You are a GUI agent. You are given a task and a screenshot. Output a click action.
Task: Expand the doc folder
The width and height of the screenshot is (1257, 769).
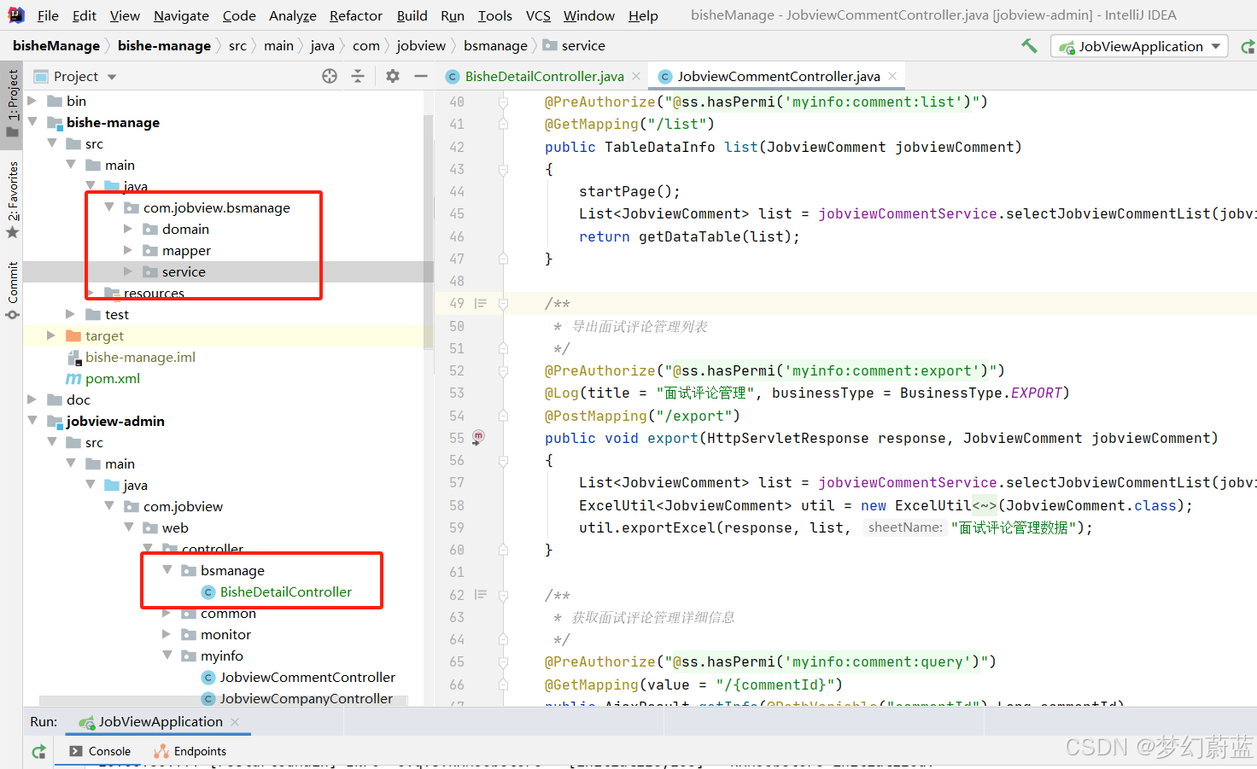[x=32, y=399]
